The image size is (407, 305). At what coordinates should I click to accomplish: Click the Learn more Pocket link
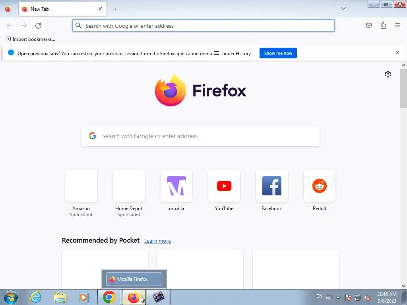[x=157, y=241]
